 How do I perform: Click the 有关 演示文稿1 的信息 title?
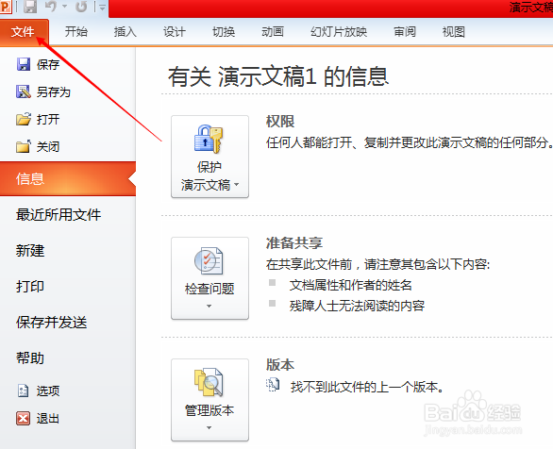point(278,76)
